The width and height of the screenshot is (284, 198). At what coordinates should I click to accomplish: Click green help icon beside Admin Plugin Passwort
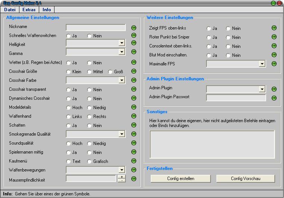pos(274,98)
